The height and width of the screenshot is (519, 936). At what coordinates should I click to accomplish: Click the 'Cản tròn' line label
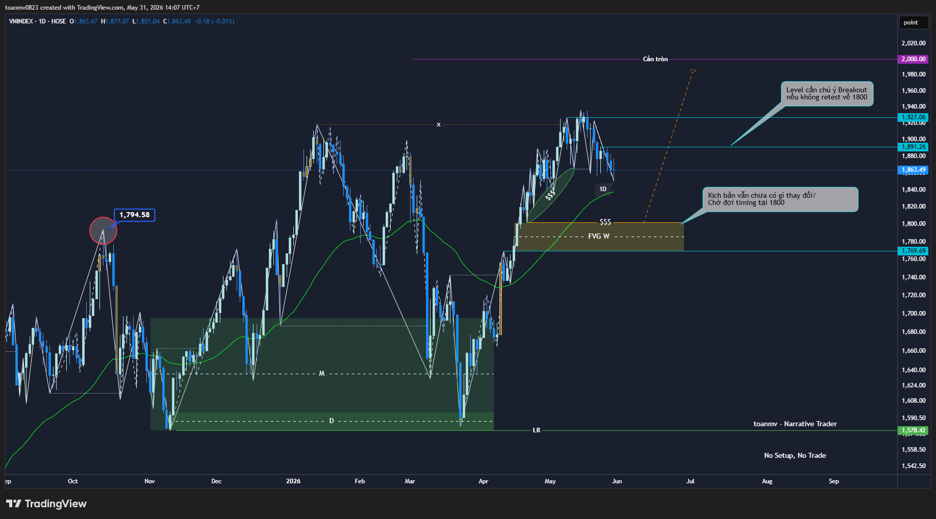[655, 59]
